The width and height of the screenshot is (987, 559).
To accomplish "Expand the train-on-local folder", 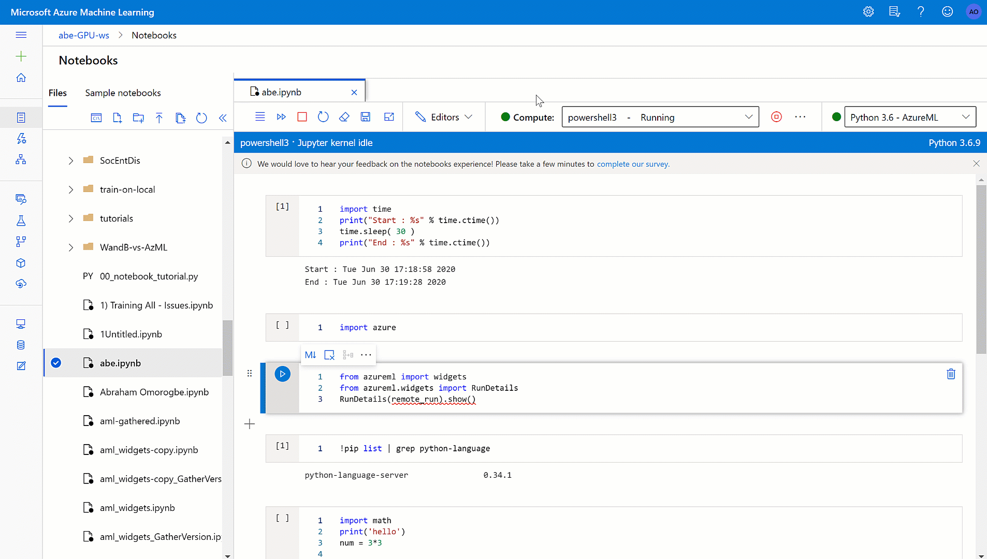I will (71, 189).
